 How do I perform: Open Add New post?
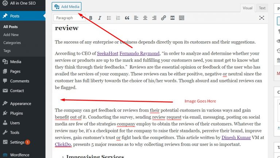[x=11, y=35]
